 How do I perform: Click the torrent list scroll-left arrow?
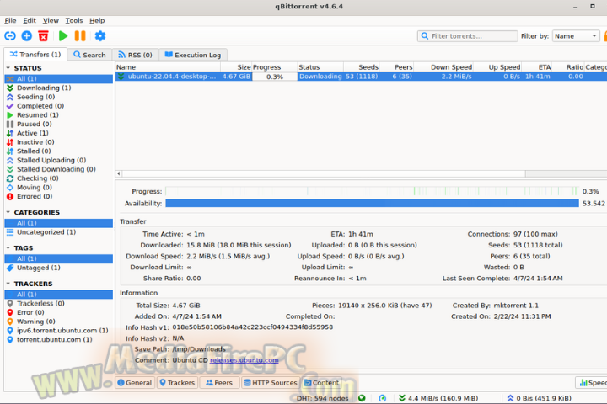[119, 173]
